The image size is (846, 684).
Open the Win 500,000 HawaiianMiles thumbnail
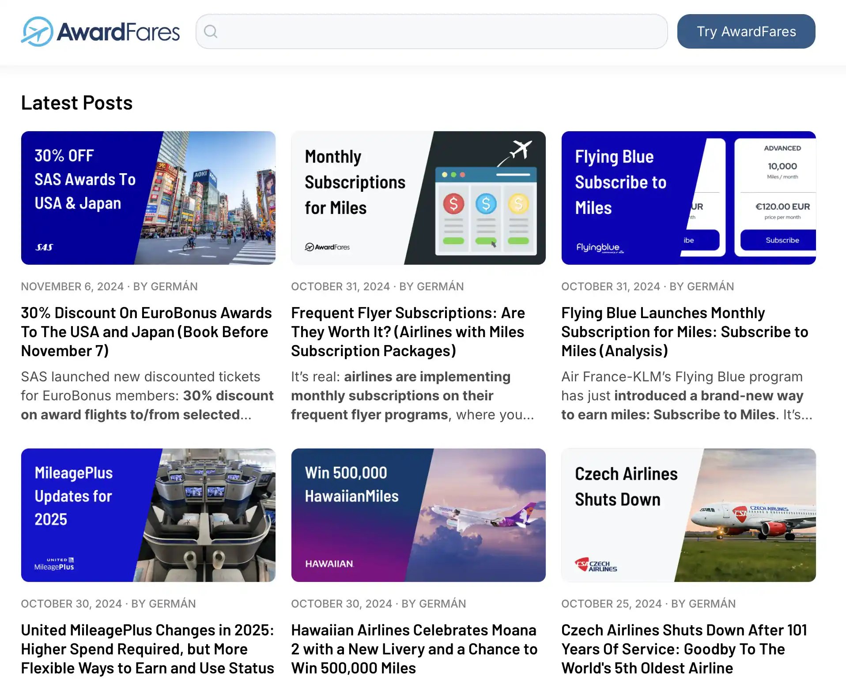point(419,515)
